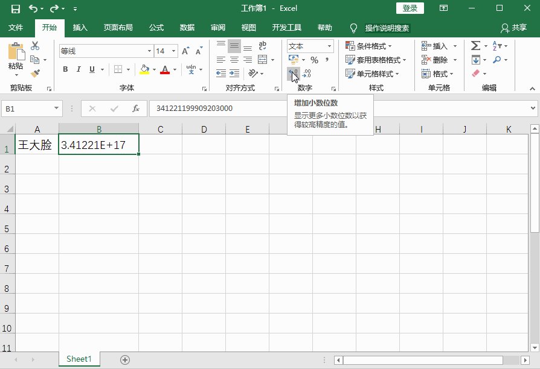
Task: Click the Sheet1 sheet tab
Action: pyautogui.click(x=79, y=358)
